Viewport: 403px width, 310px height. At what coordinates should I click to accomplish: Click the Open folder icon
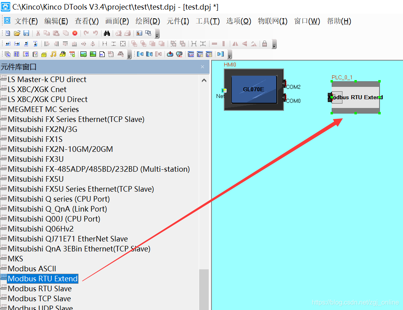point(17,33)
